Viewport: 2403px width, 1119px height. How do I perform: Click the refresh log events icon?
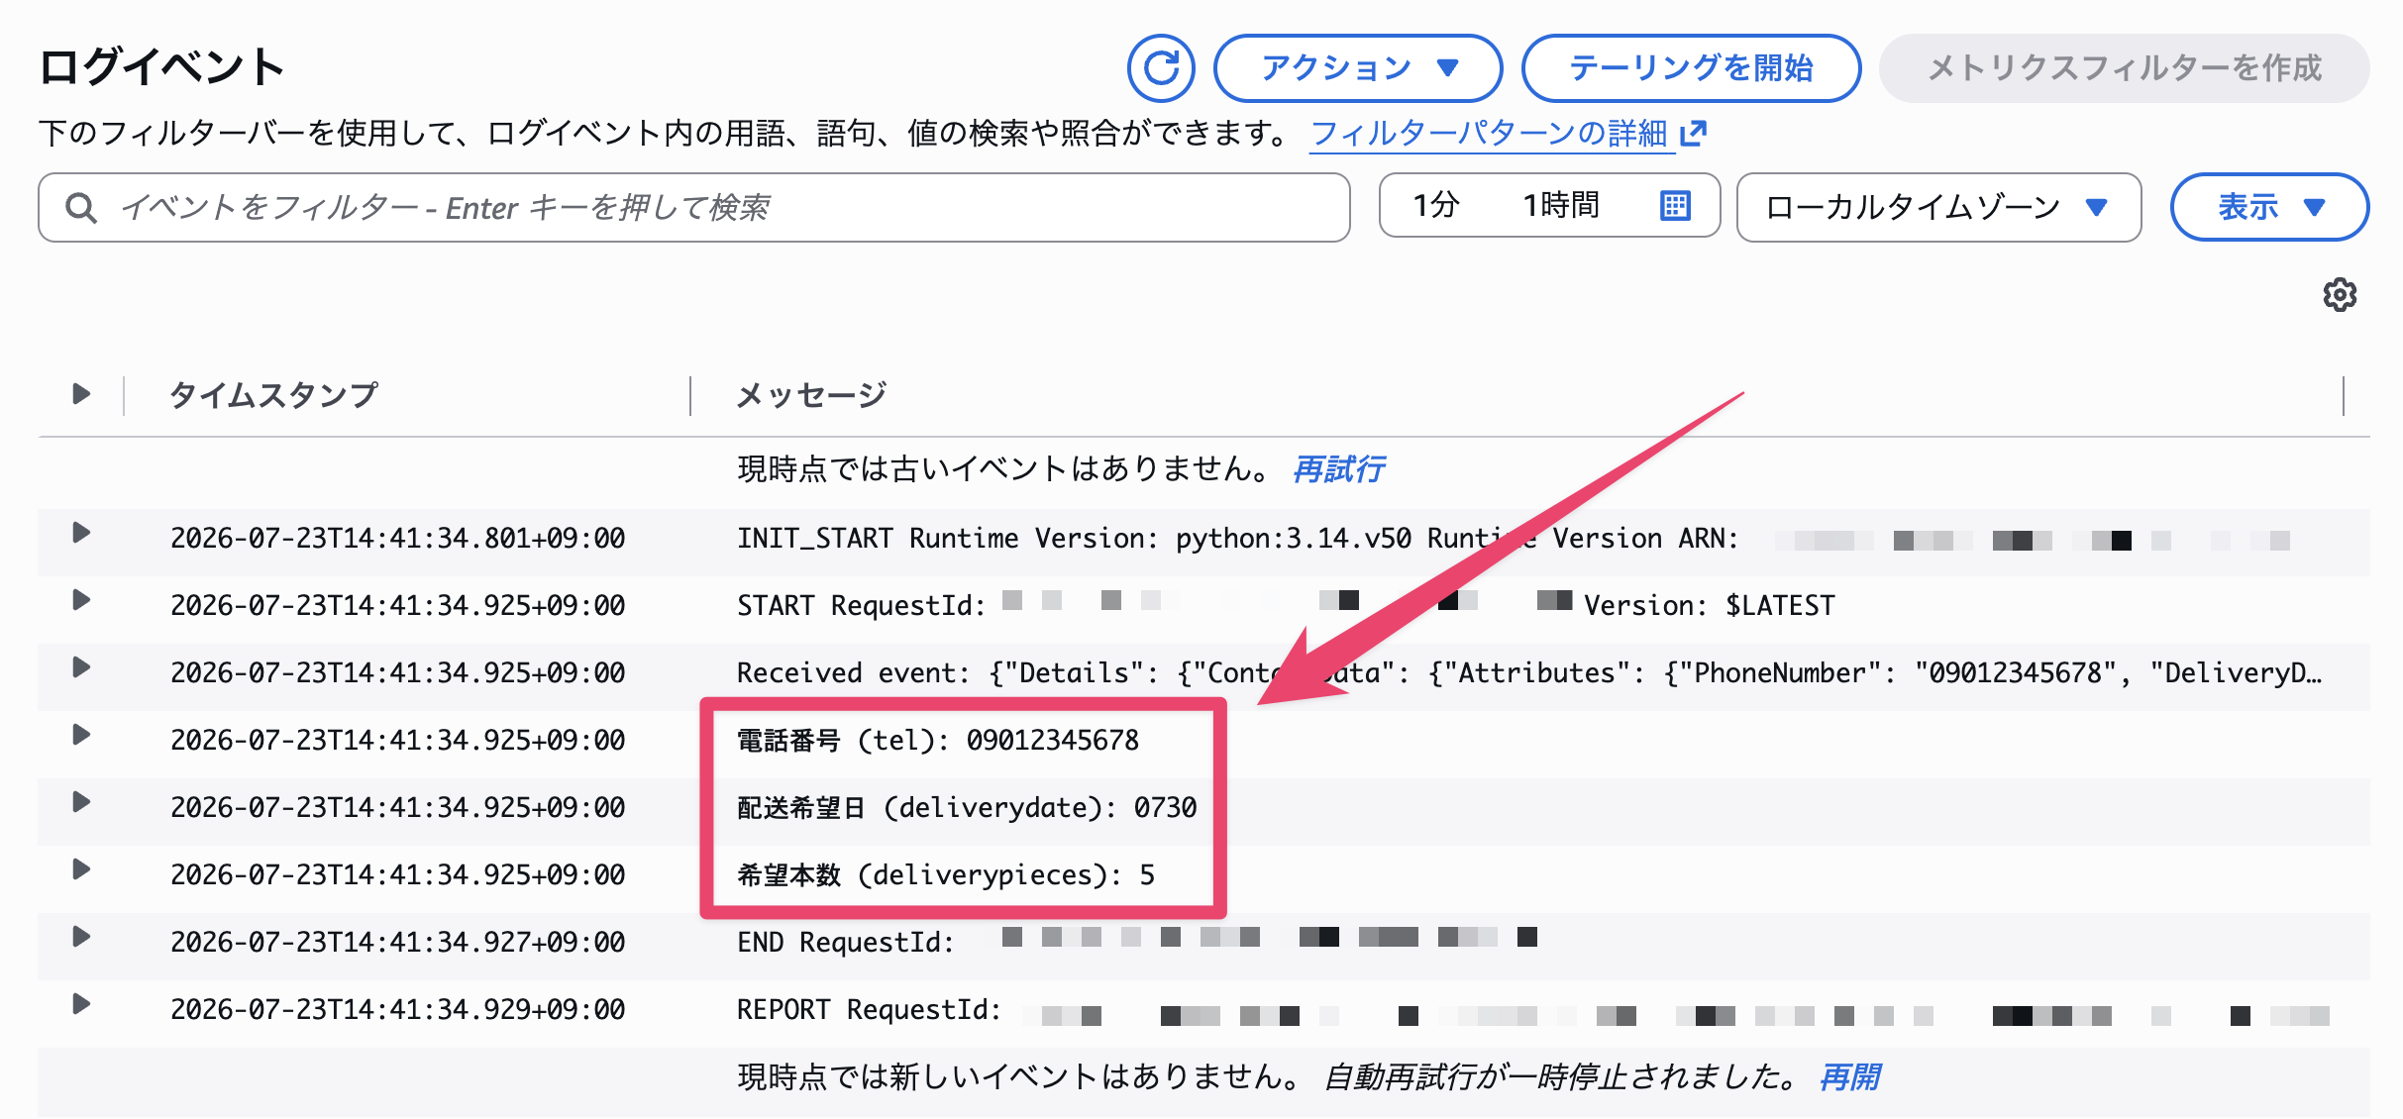pyautogui.click(x=1161, y=68)
